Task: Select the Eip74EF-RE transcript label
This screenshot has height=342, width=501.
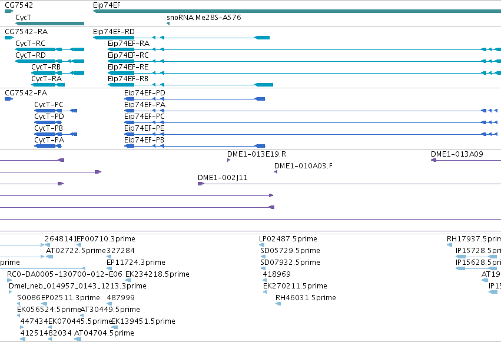Action: click(x=128, y=67)
